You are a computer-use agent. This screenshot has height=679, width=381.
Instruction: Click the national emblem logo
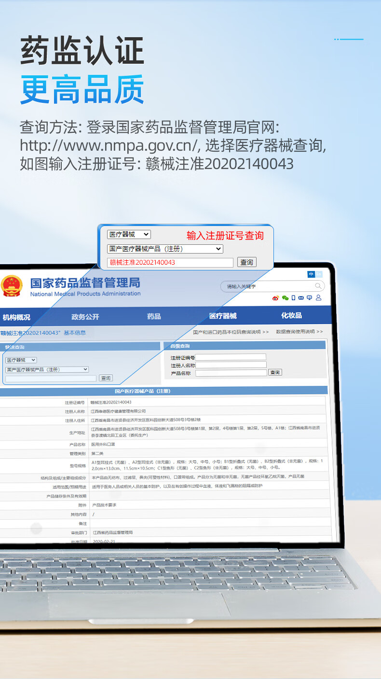12,286
